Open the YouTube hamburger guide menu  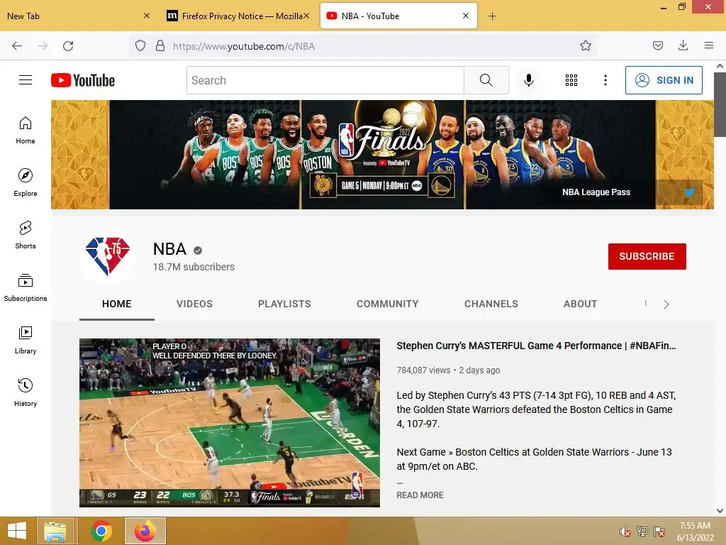[x=26, y=80]
